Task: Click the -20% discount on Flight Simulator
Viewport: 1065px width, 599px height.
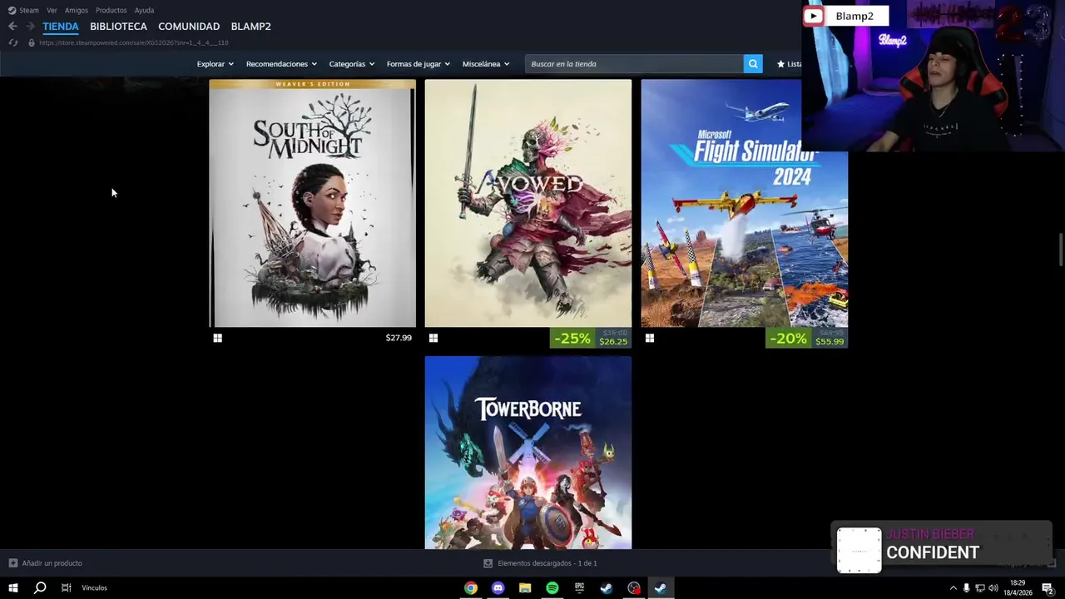Action: pyautogui.click(x=788, y=339)
